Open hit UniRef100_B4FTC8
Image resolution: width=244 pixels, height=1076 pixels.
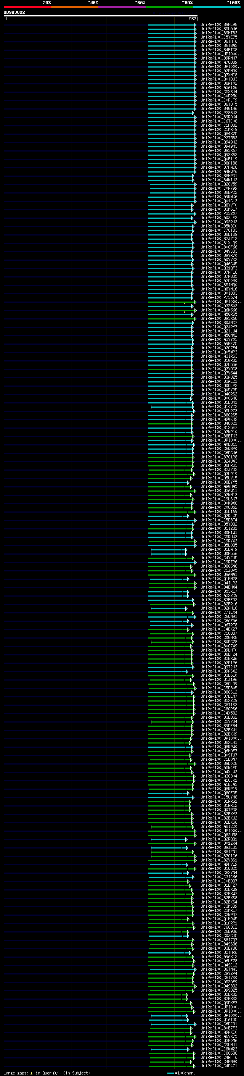219,50
